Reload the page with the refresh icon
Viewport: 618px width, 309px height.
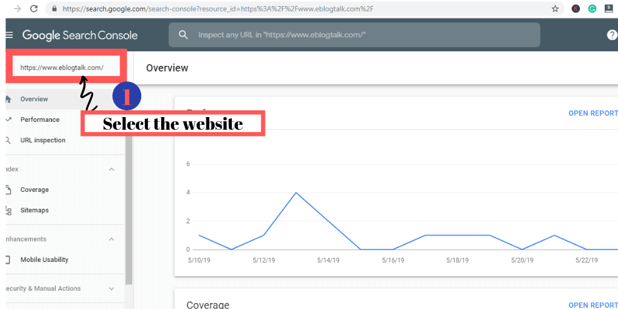pos(34,8)
